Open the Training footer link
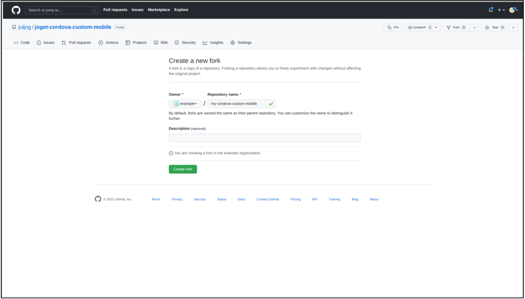Image resolution: width=525 pixels, height=299 pixels. pyautogui.click(x=334, y=199)
